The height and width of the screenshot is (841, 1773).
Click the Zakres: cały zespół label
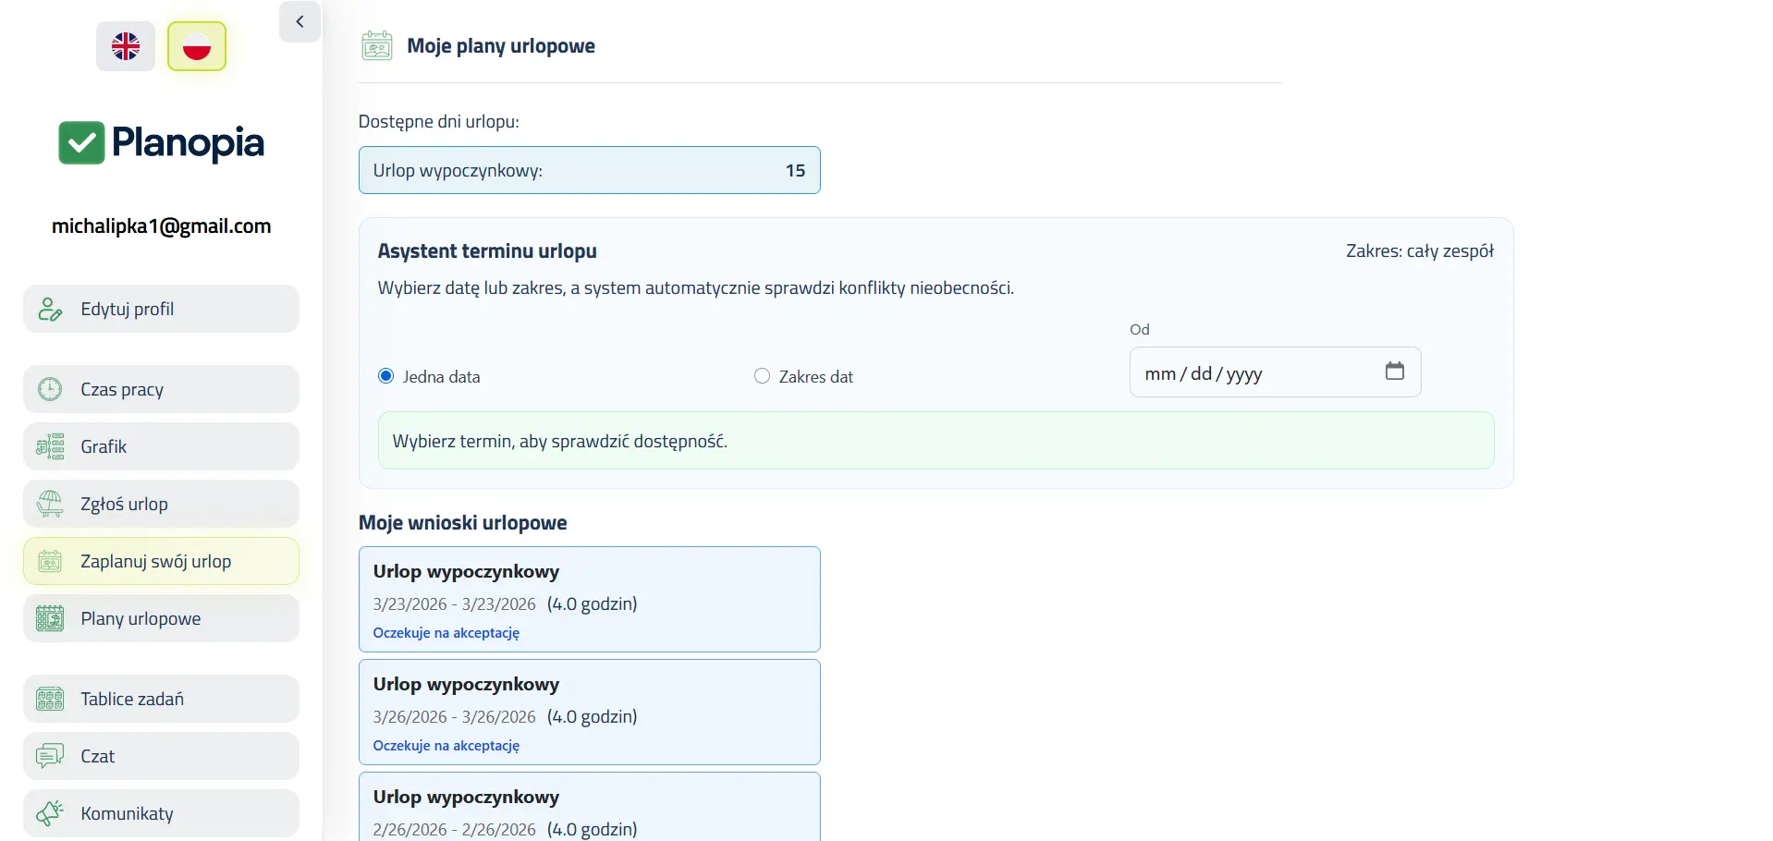pos(1420,251)
